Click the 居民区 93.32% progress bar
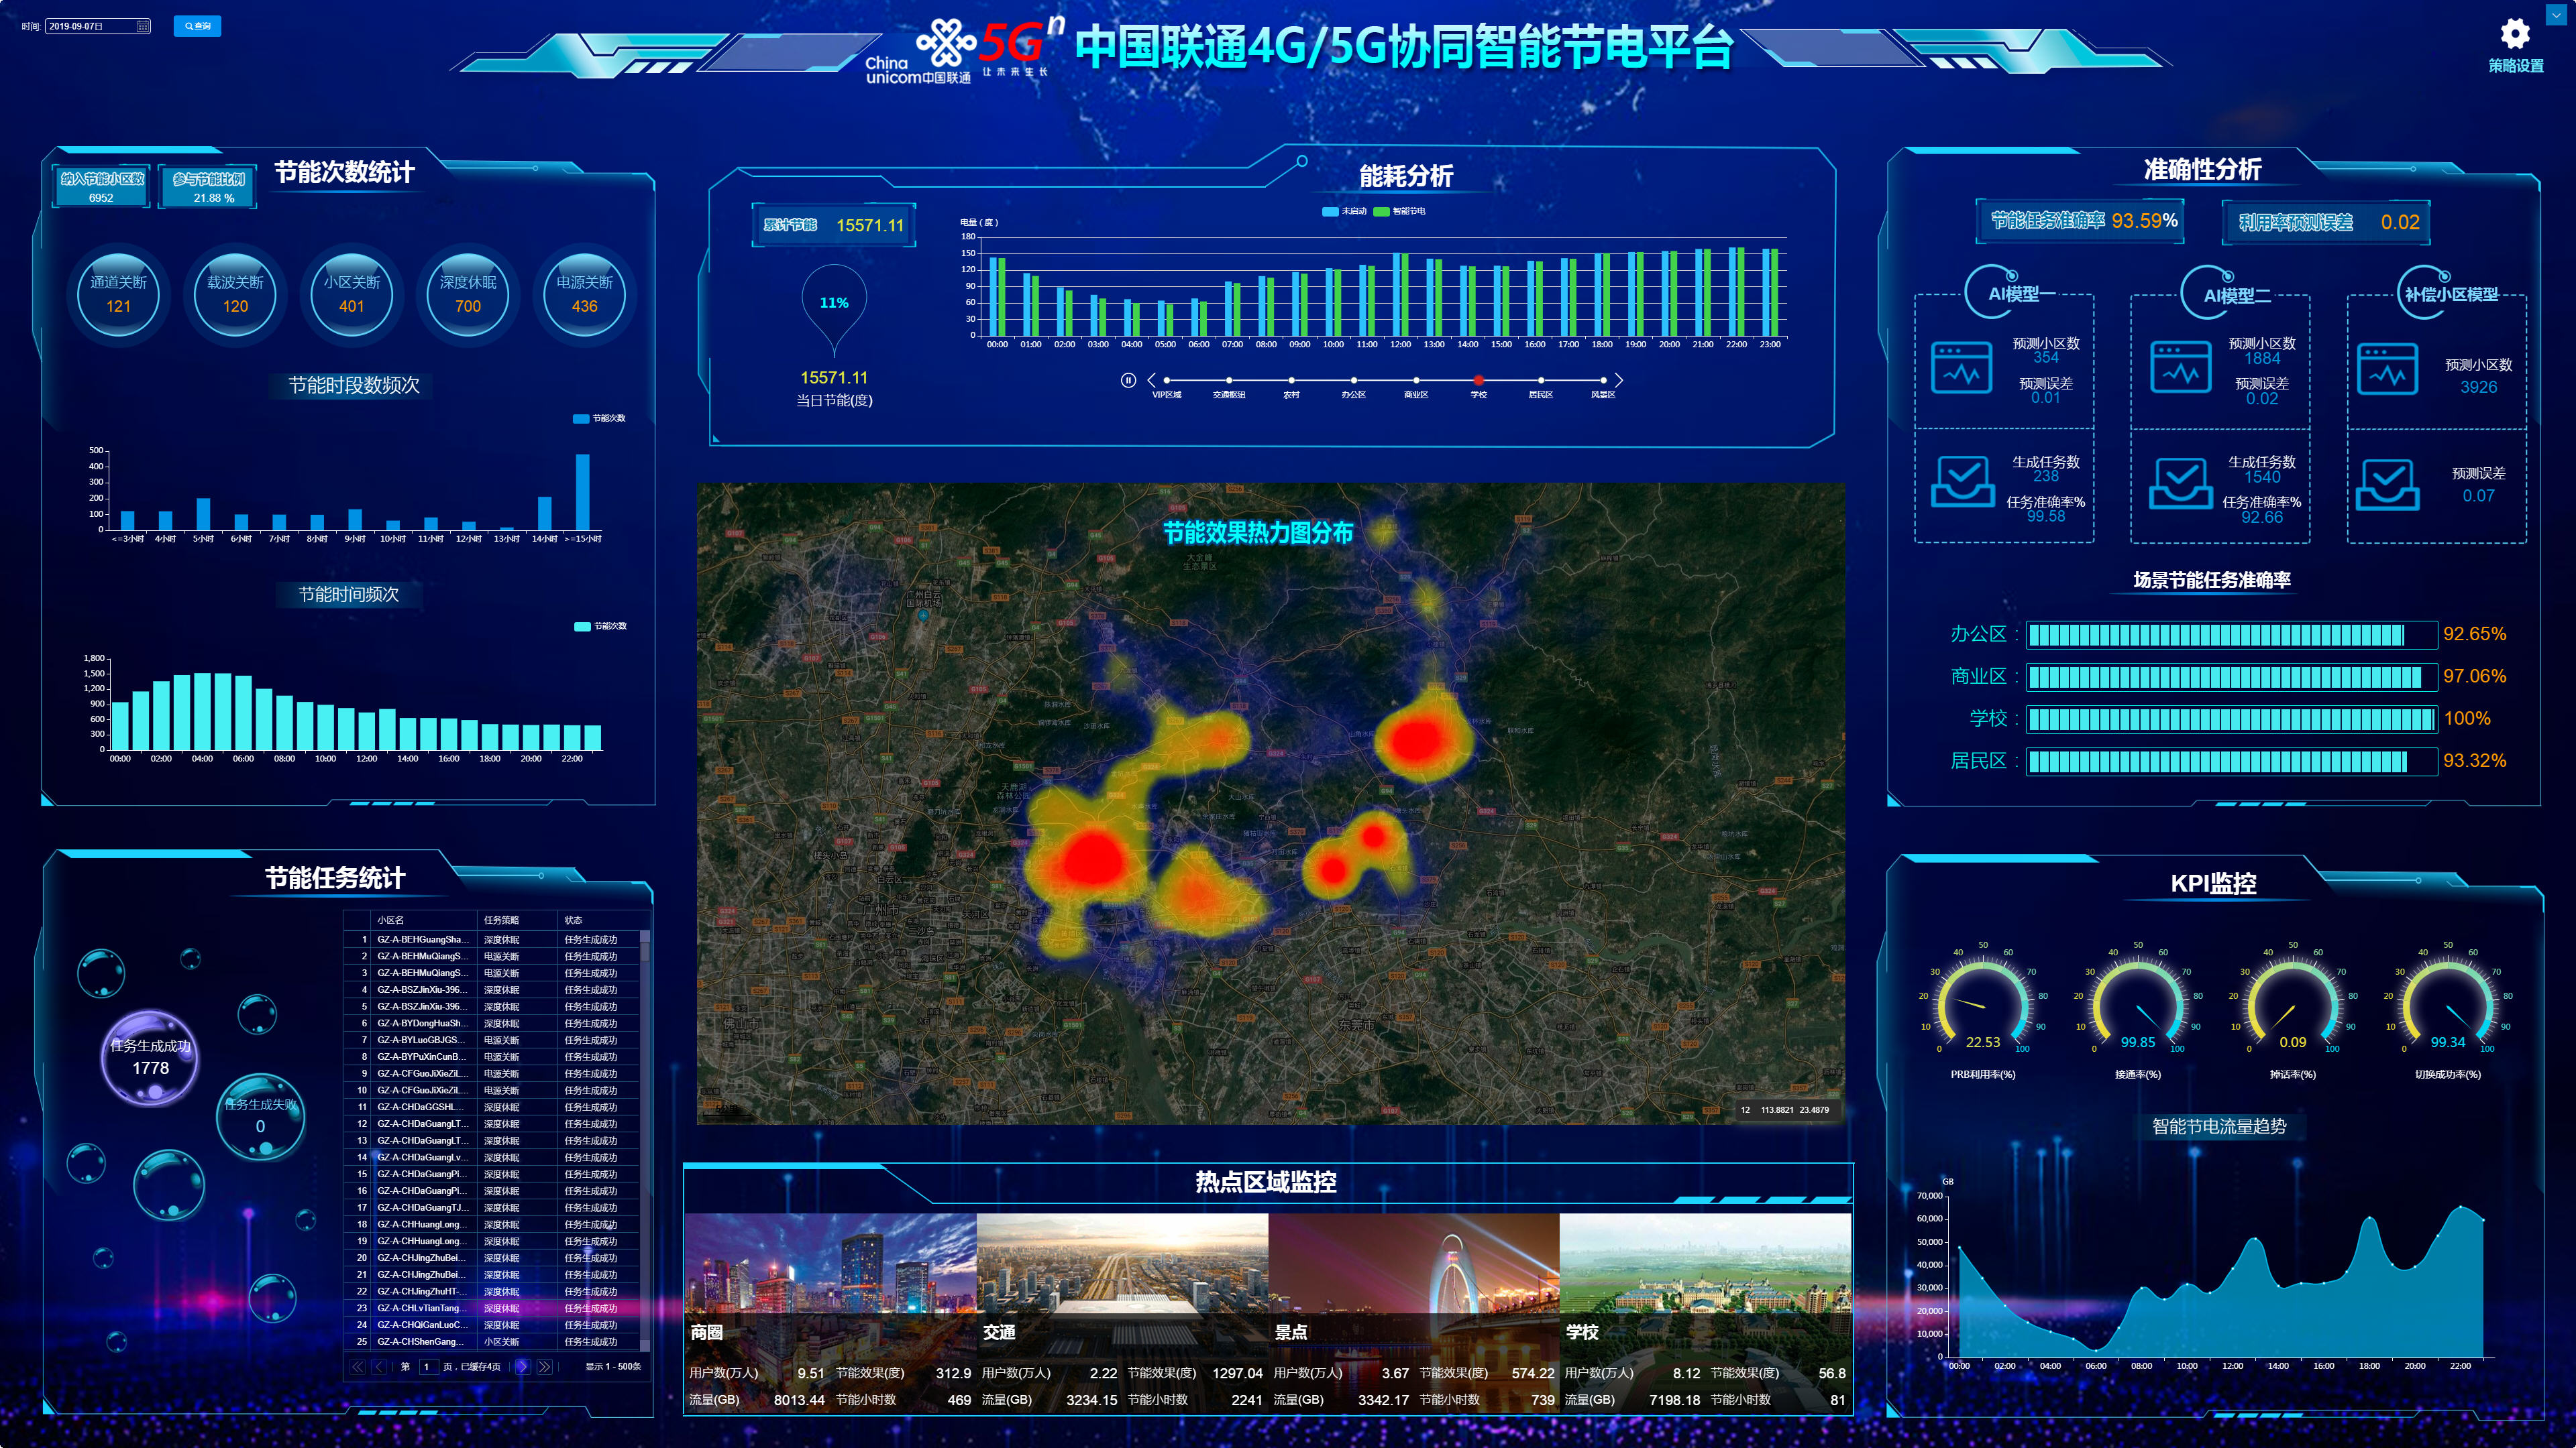2576x1448 pixels. coord(2232,762)
